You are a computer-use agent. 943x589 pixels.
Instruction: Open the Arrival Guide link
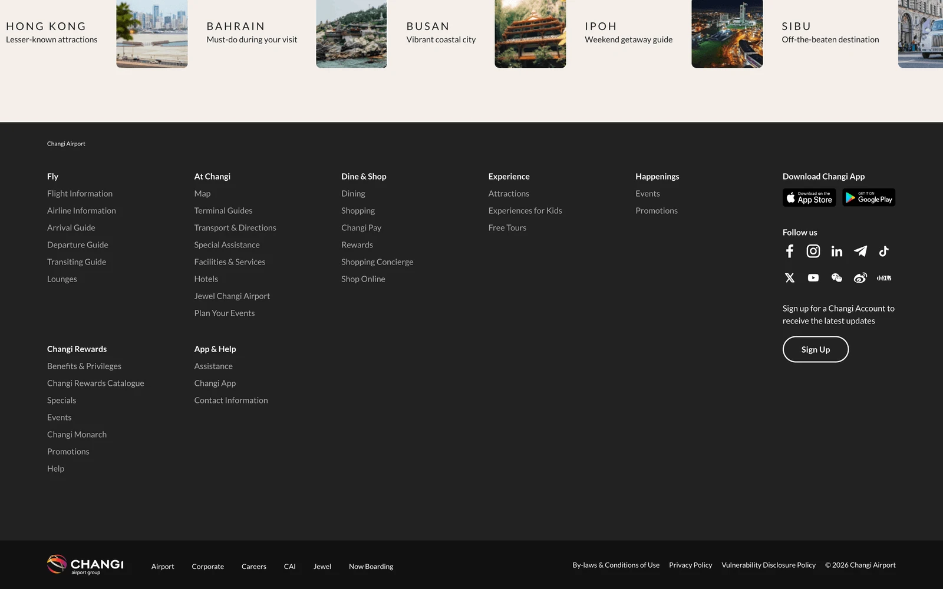[x=71, y=228]
